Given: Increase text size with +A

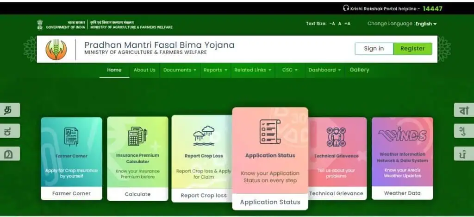Looking at the screenshot, I should [x=347, y=24].
